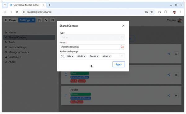Open the Type dropdown showing Folder

point(92,37)
